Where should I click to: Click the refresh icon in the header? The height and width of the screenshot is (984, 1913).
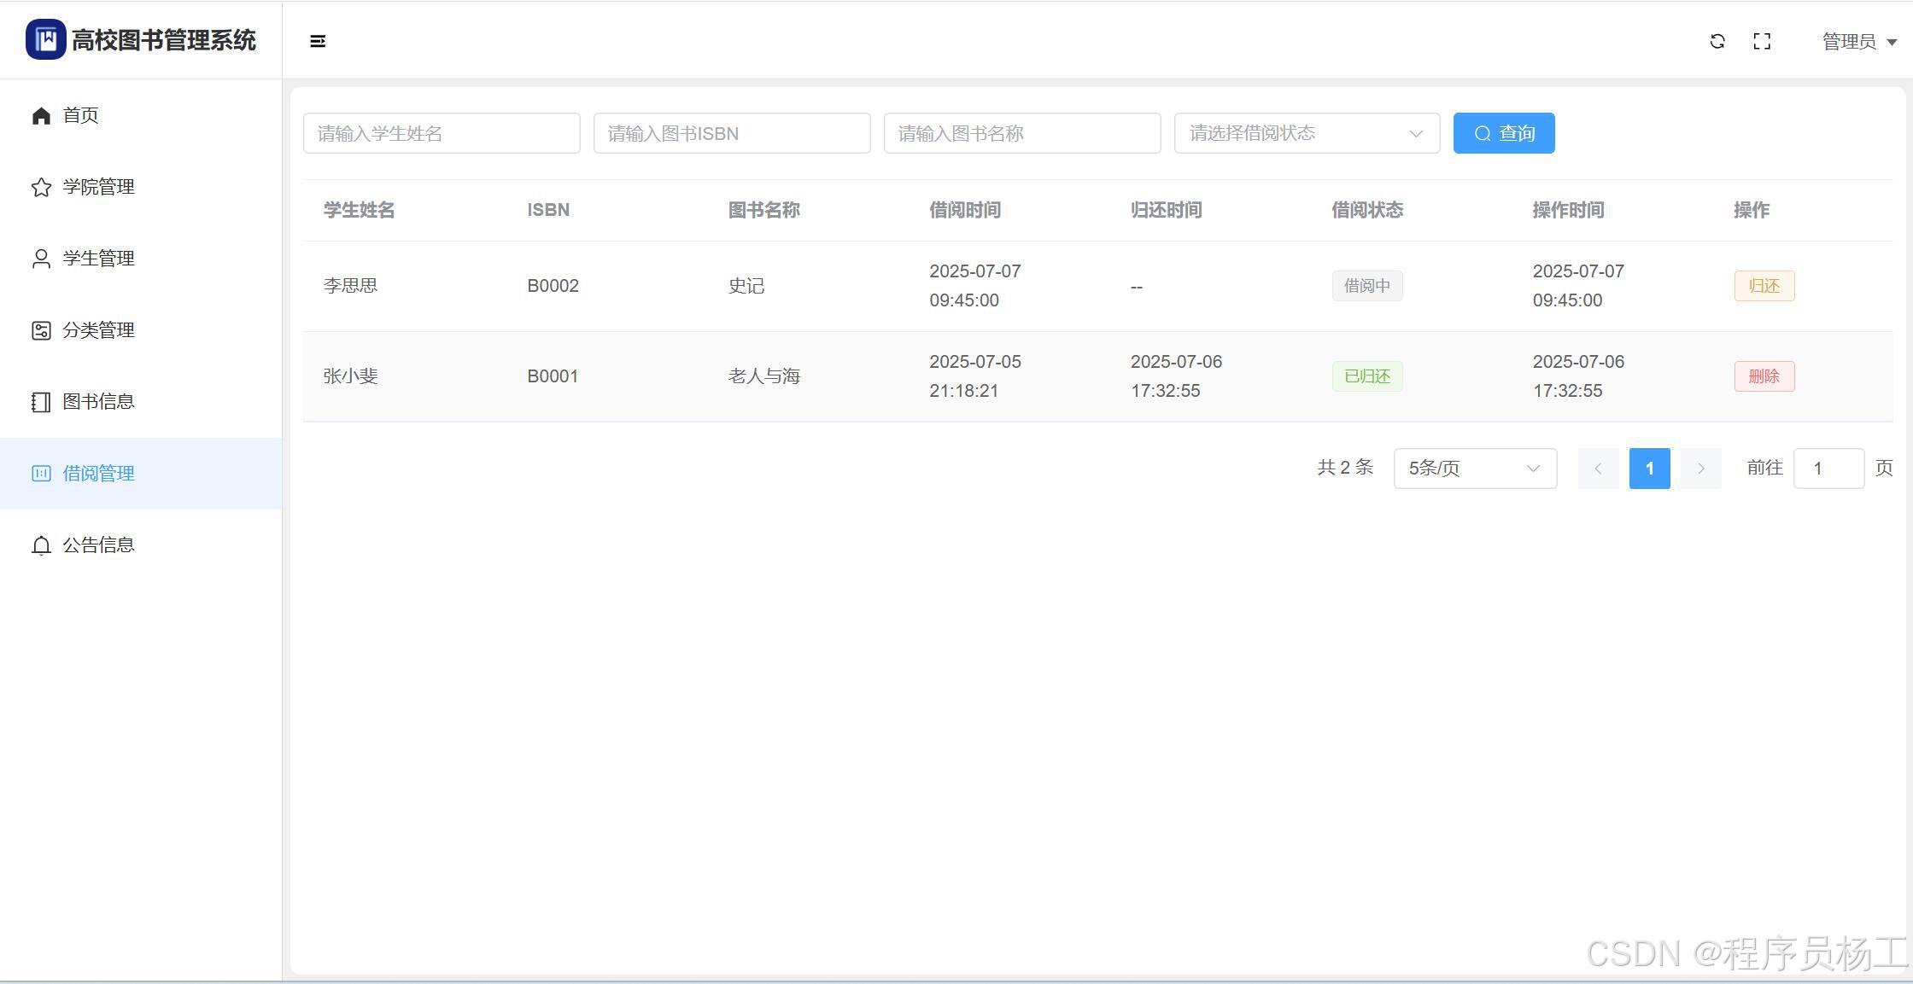pos(1717,41)
